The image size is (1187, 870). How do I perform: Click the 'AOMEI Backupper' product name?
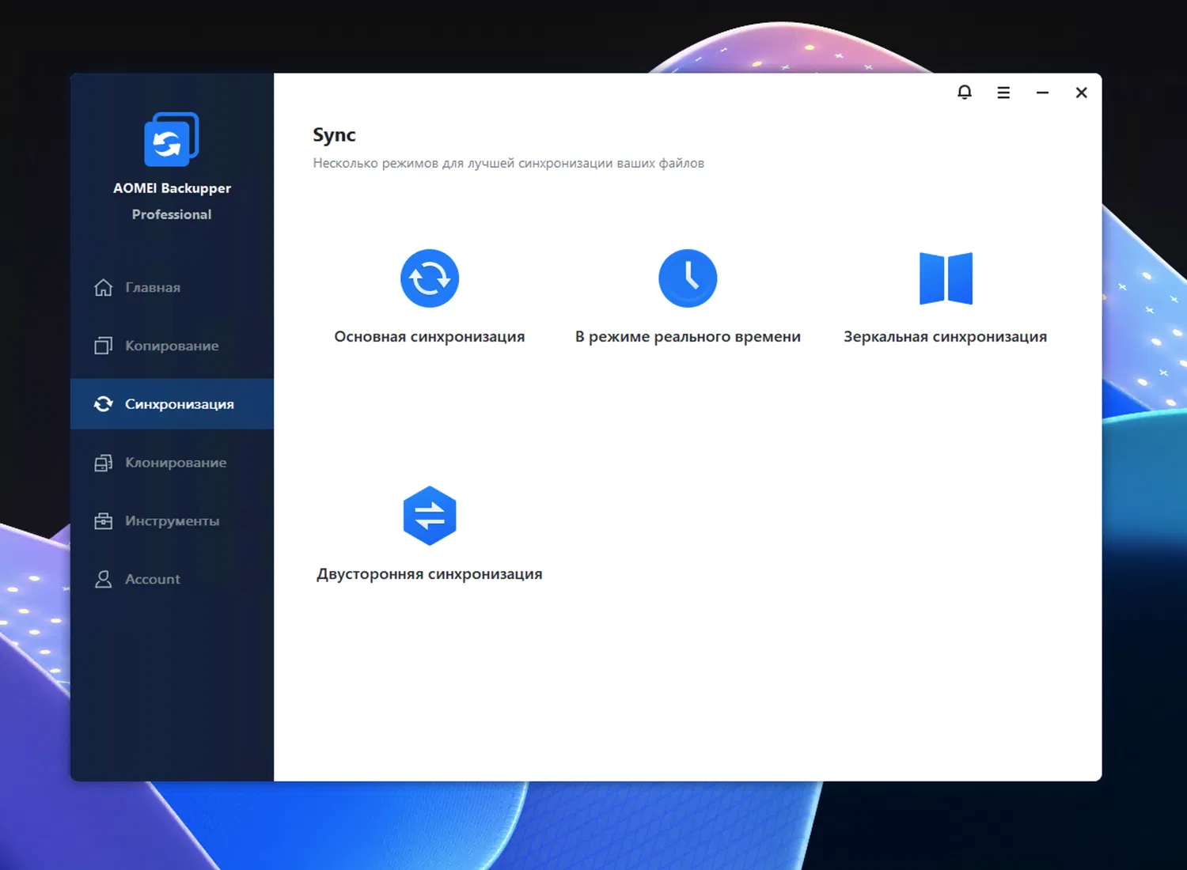[x=172, y=188]
